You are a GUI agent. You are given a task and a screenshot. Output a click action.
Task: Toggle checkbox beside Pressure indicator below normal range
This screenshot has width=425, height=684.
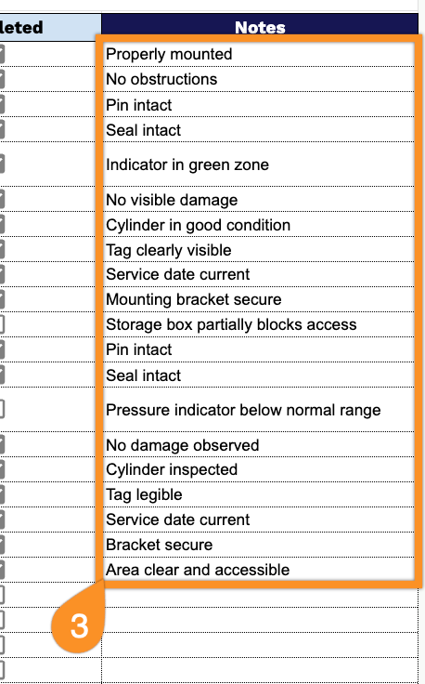coord(1,409)
